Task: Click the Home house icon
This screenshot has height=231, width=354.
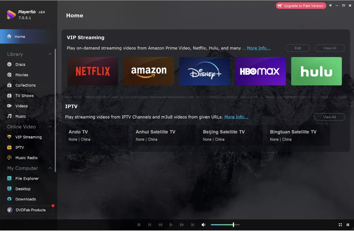Action: pyautogui.click(x=9, y=36)
